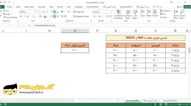Click the Share button
This screenshot has height=106, width=191.
click(x=188, y=7)
